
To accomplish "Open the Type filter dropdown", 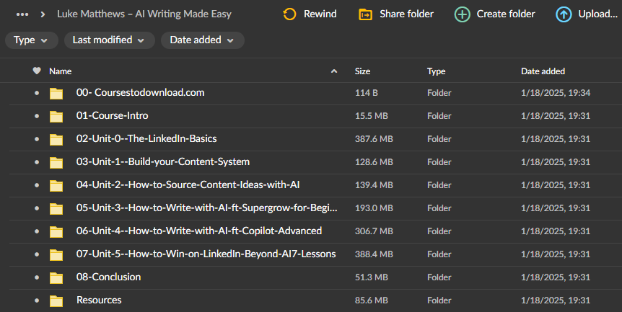I will tap(31, 40).
